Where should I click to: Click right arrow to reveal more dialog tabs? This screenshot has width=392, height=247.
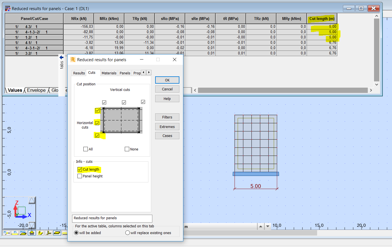(149, 72)
